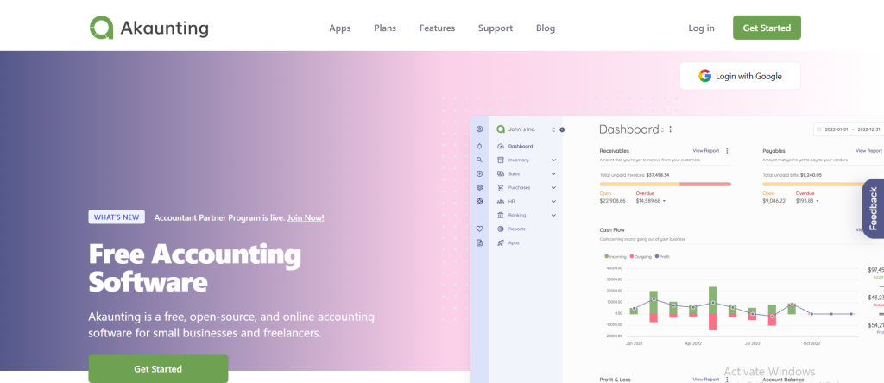Screen dimensions: 884x383
Task: Click the Login with Google button
Action: click(740, 76)
